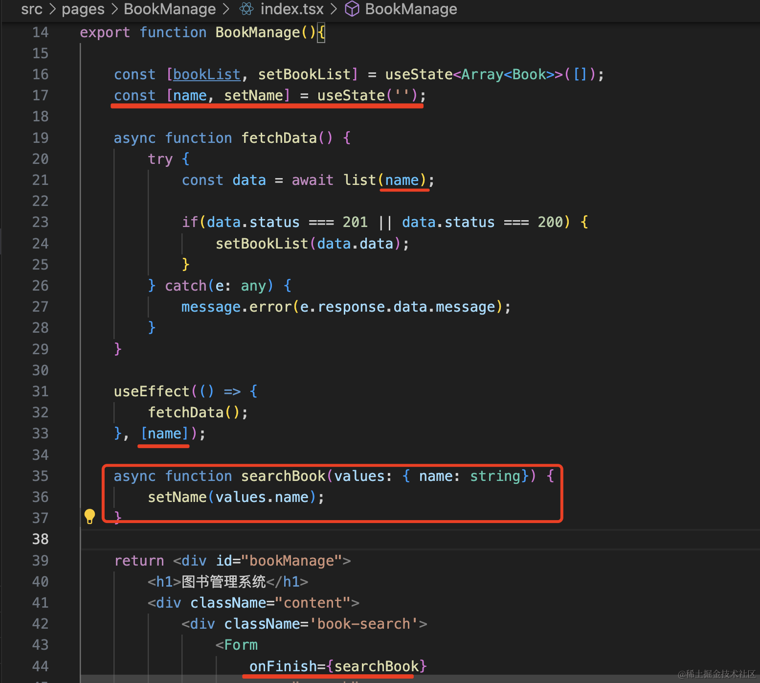Image resolution: width=760 pixels, height=683 pixels.
Task: Open the pages breadcrumb segment
Action: tap(83, 9)
